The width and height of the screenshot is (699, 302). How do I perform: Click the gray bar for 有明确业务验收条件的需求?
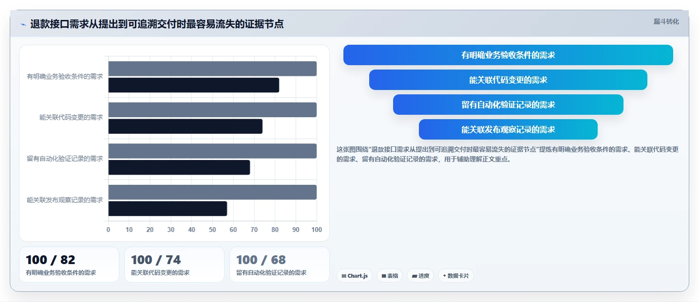[212, 69]
